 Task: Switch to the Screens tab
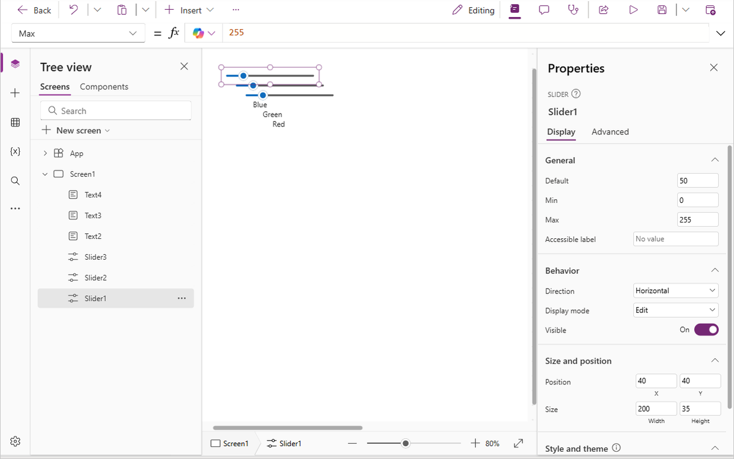pyautogui.click(x=55, y=87)
